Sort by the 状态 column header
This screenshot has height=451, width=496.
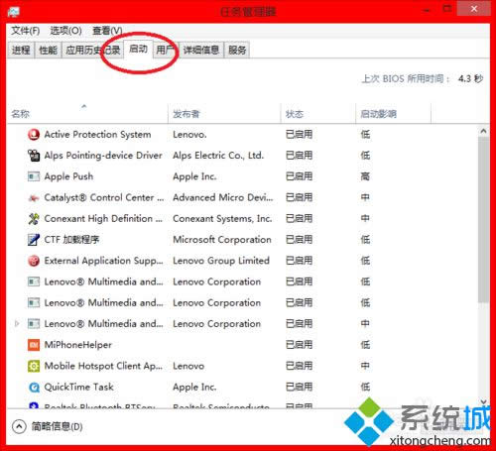tap(318, 114)
